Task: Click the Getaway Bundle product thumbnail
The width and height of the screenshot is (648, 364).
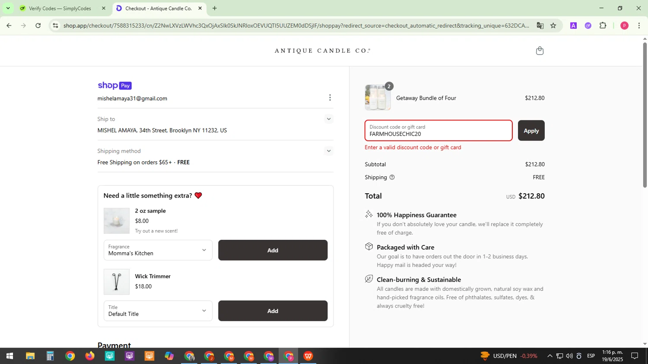Action: click(378, 97)
